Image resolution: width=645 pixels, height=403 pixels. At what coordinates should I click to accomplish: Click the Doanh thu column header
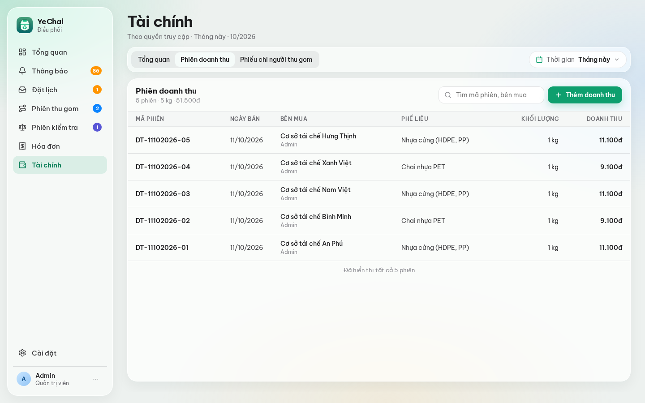click(x=604, y=119)
